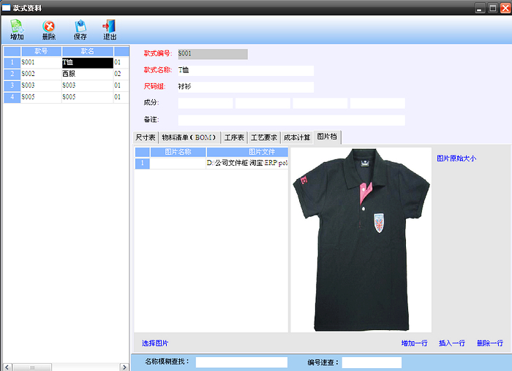Click the 退出 (Exit) toolbar icon
Image resolution: width=512 pixels, height=371 pixels.
(x=110, y=29)
